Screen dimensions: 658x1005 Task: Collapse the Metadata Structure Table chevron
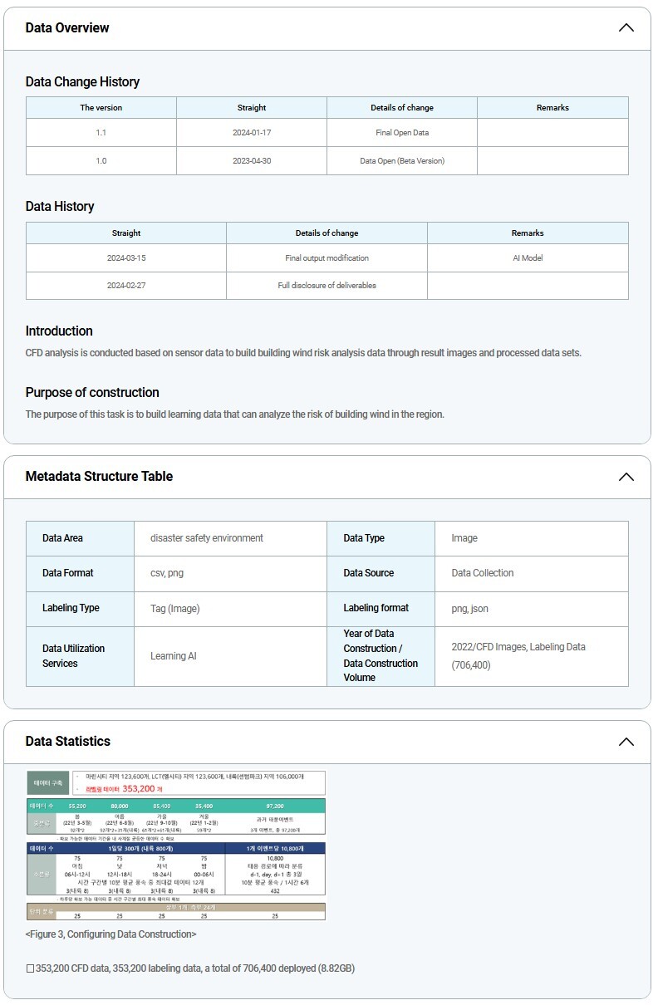(626, 477)
